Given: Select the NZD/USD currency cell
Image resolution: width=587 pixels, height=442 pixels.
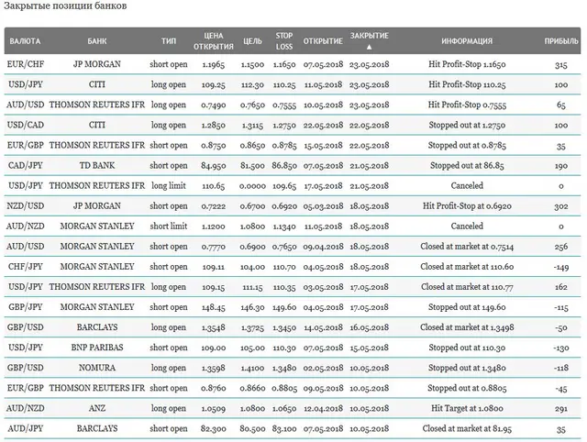Looking at the screenshot, I should click(26, 205).
